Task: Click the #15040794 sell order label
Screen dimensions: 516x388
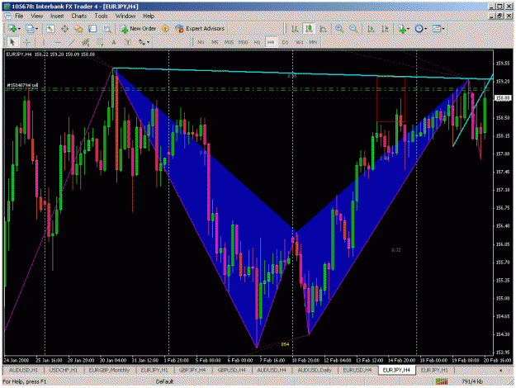Action: pos(22,85)
